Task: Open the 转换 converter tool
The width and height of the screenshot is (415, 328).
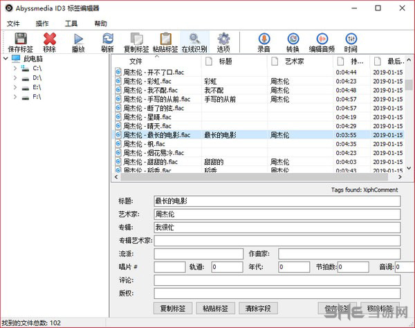Action: click(x=293, y=39)
